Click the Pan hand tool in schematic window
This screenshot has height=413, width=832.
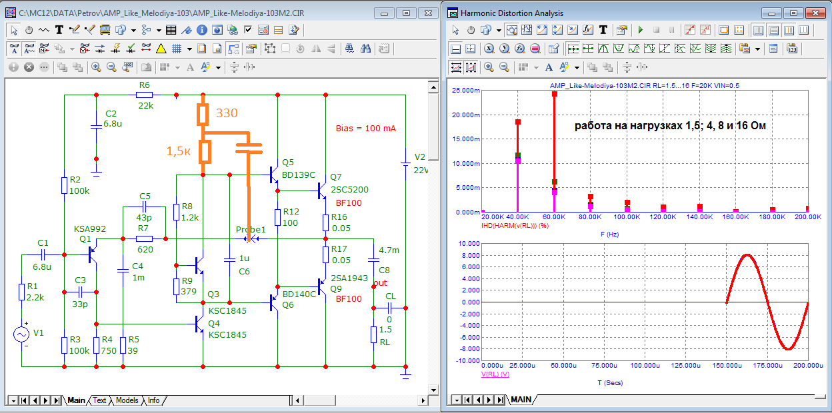[x=29, y=30]
